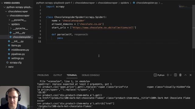Screen dimensions: 195x109
Task: Open scrapy.cfg file
Action: [x=16, y=63]
